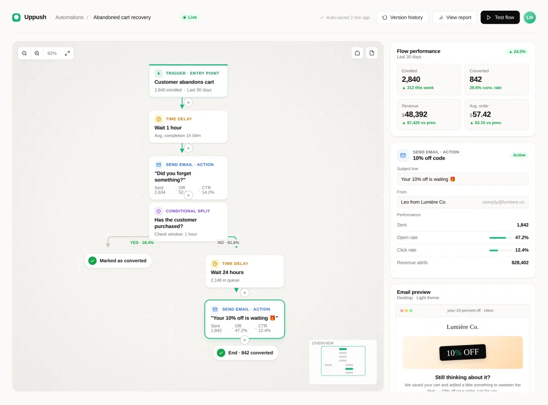Expand canvas to fullscreen with arrows icon
548x405 pixels.
coord(67,54)
